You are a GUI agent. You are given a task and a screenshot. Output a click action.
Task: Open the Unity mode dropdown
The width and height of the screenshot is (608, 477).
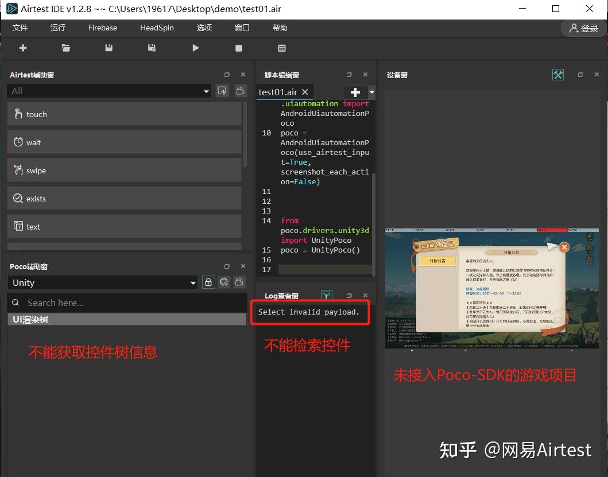pos(193,282)
